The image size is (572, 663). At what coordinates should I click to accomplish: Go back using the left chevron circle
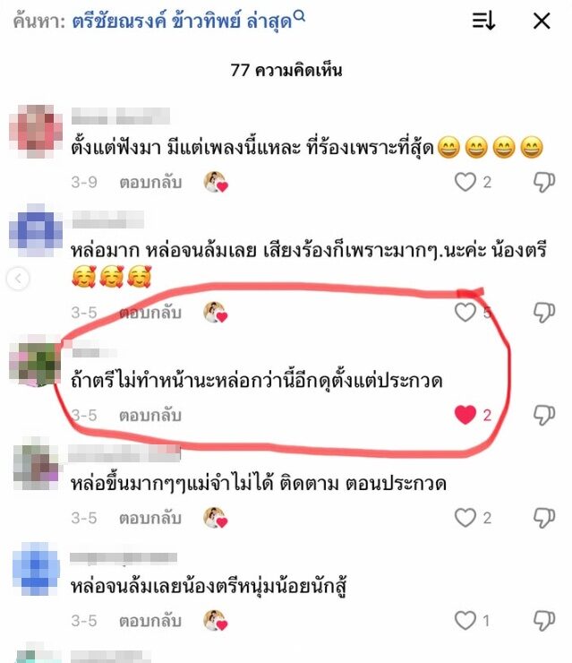(19, 279)
